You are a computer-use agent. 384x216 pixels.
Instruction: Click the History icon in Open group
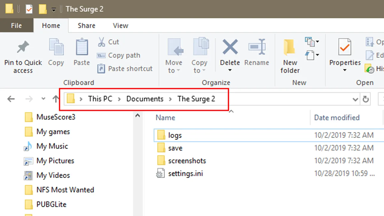[369, 69]
